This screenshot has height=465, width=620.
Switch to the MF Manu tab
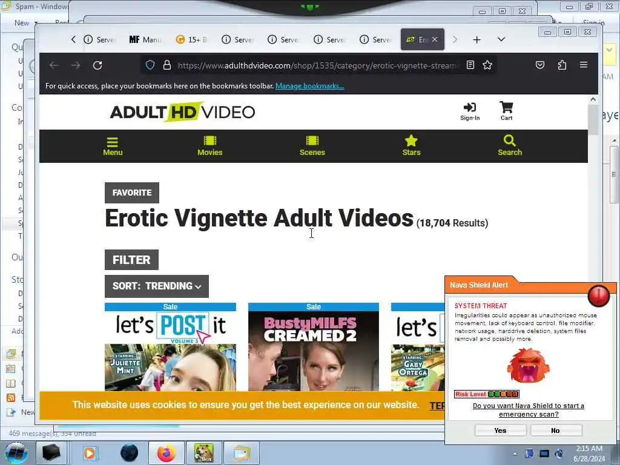tap(145, 39)
